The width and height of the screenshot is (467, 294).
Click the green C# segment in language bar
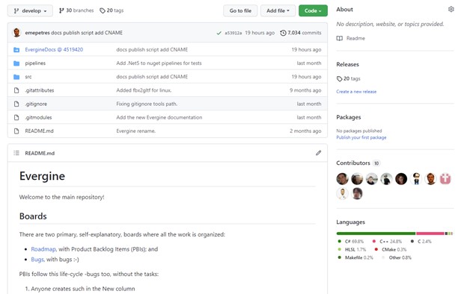click(x=376, y=234)
